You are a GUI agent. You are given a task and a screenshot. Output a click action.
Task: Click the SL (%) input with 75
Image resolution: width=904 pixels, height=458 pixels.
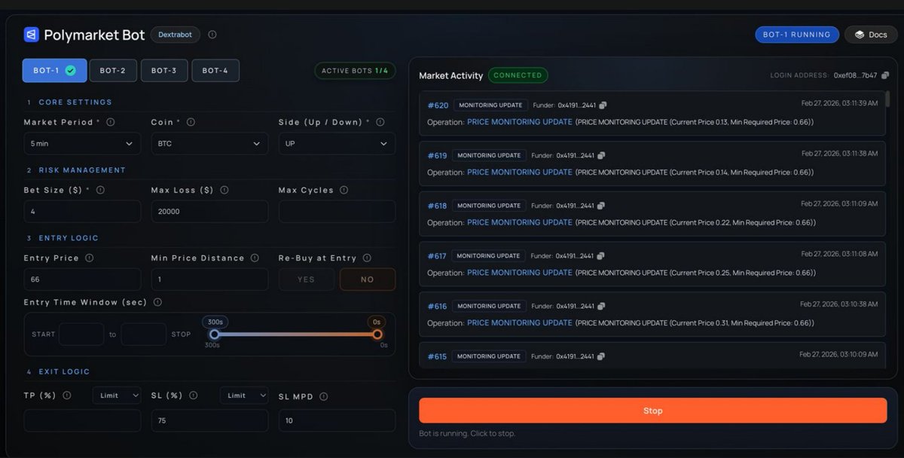(209, 420)
